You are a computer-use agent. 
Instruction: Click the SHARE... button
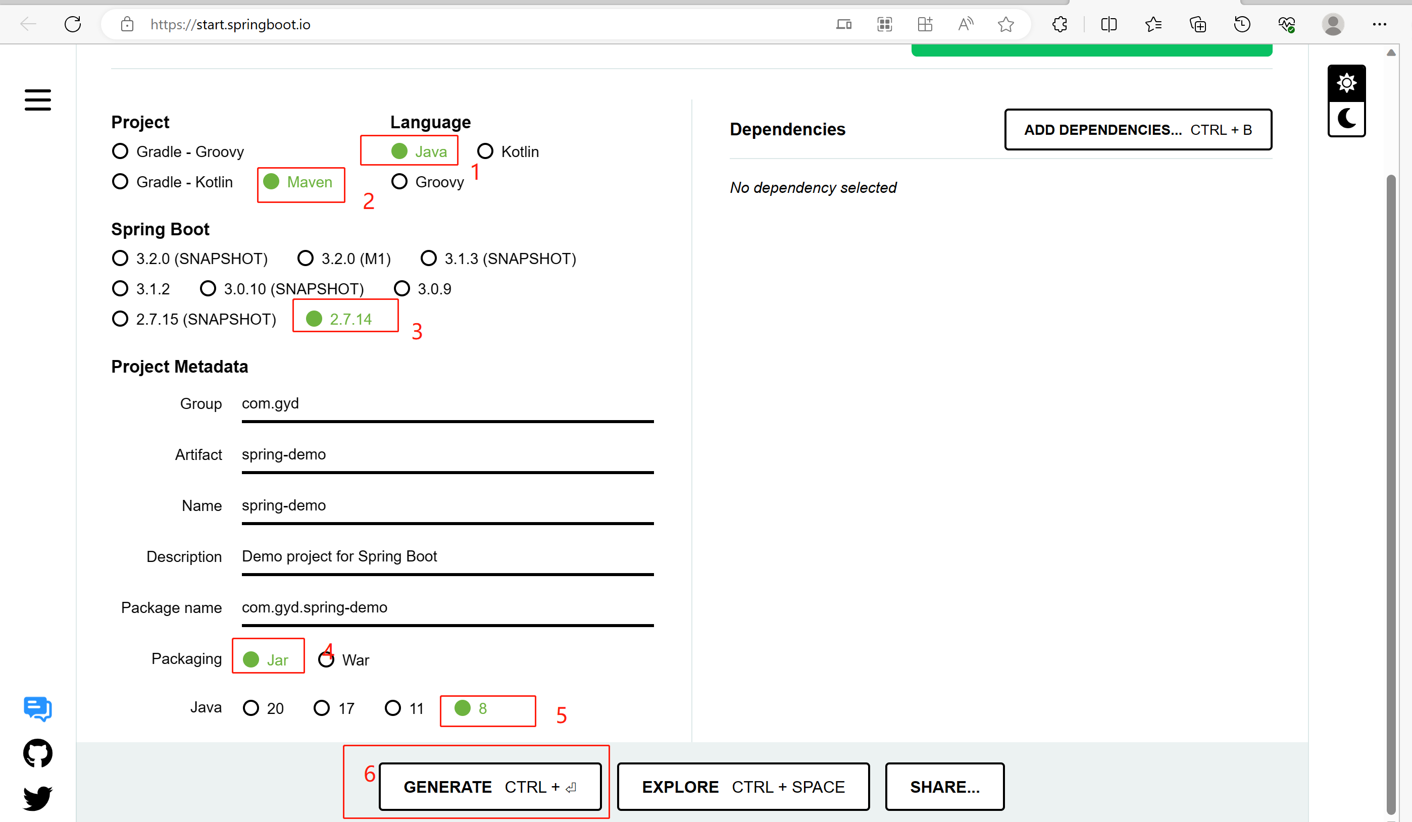click(945, 787)
